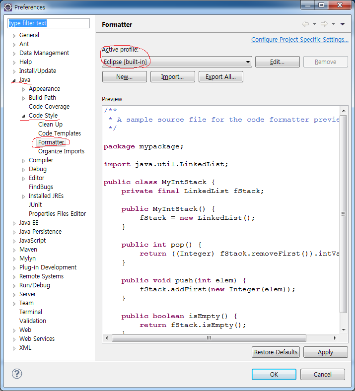Collapse the Java tree node
The width and height of the screenshot is (355, 391).
pyautogui.click(x=14, y=80)
